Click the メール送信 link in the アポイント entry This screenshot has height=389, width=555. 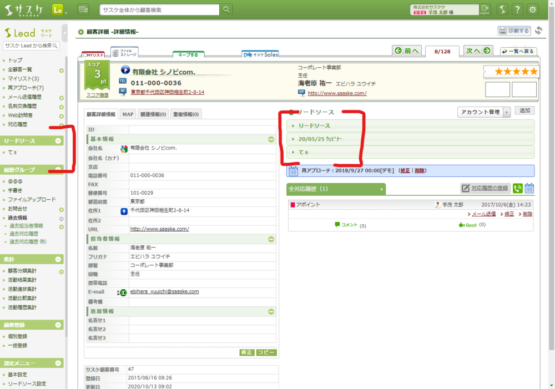pyautogui.click(x=483, y=214)
